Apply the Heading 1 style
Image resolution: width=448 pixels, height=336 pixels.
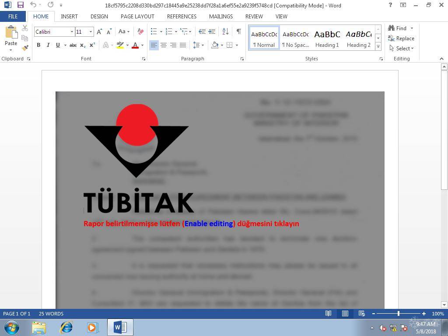tap(327, 38)
